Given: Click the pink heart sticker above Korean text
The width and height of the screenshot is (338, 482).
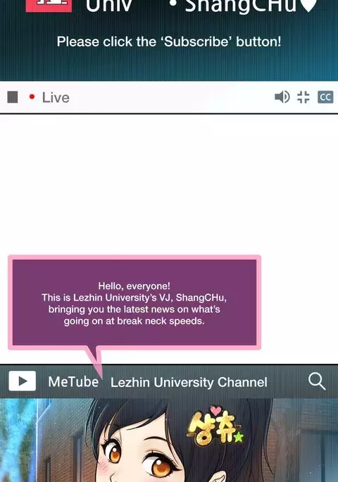Looking at the screenshot, I should point(215,411).
